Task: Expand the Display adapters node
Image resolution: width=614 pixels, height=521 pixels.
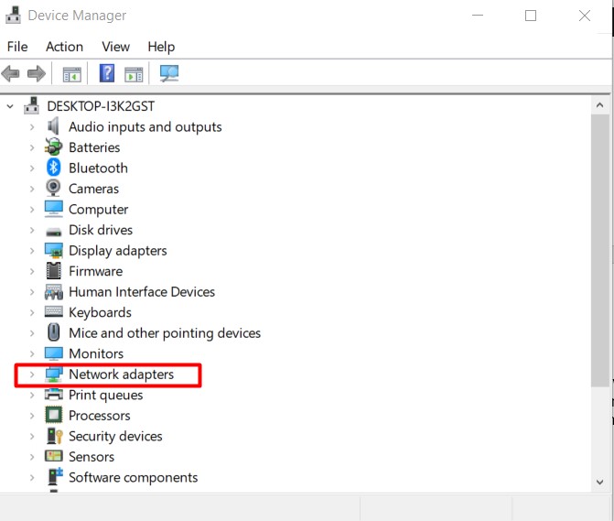Action: click(x=32, y=251)
